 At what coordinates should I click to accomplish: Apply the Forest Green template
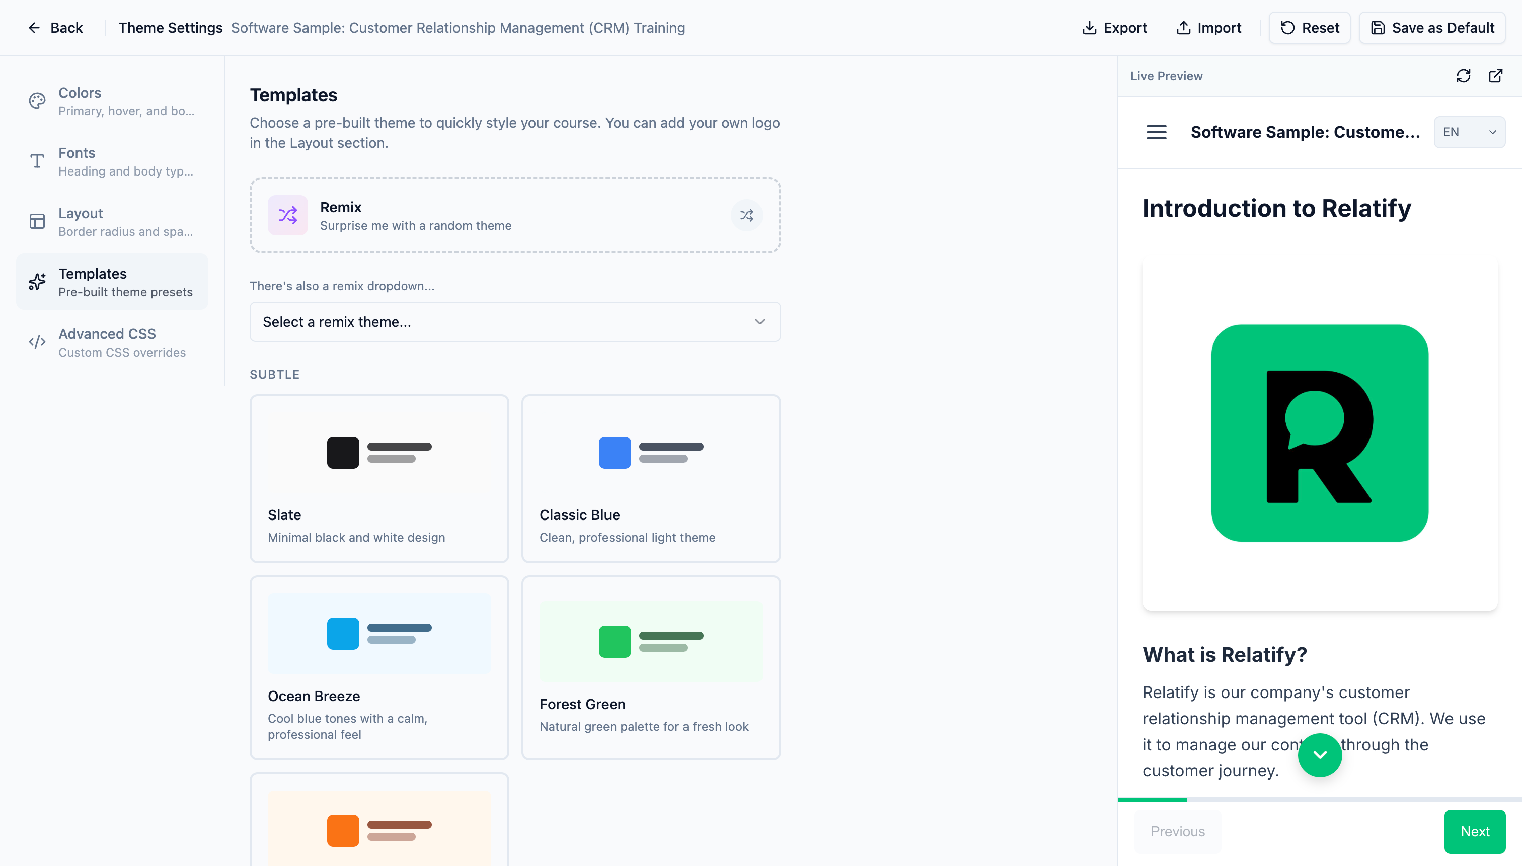pyautogui.click(x=651, y=667)
